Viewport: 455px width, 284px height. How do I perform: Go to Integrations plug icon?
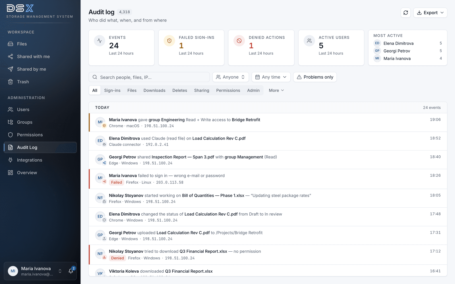click(11, 160)
